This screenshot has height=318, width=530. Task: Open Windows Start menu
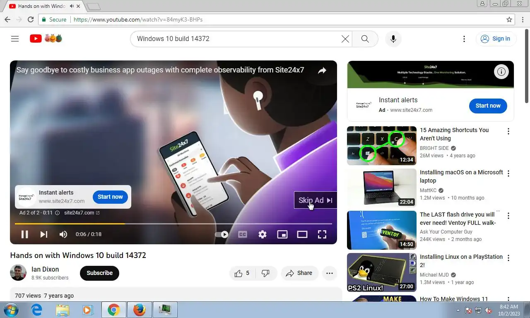11,310
